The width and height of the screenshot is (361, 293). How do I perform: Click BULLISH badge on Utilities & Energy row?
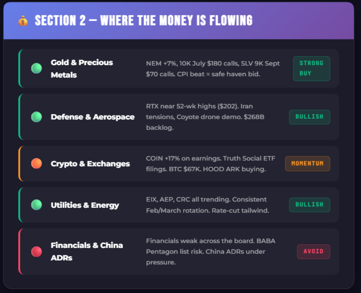(309, 205)
